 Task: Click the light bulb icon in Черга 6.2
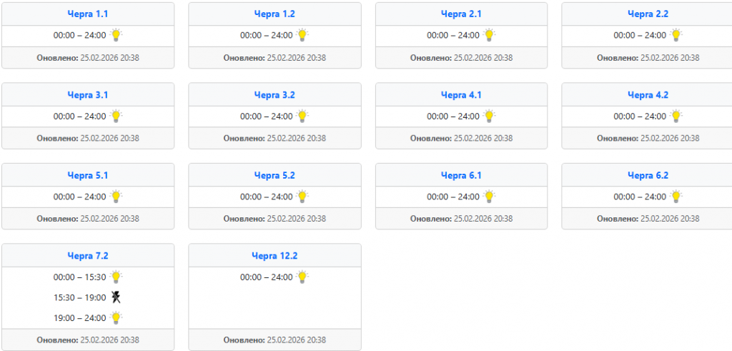coord(676,196)
